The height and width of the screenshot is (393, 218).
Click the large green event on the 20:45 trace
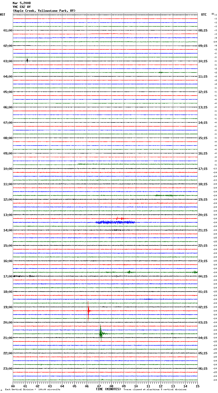[x=101, y=333]
